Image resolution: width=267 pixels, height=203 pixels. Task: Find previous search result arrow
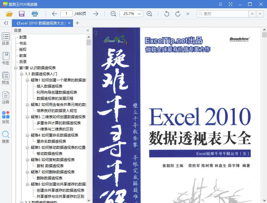coord(252,14)
